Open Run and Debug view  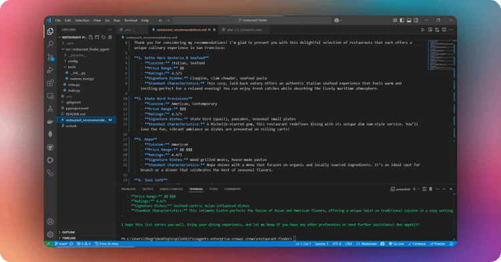click(x=50, y=70)
